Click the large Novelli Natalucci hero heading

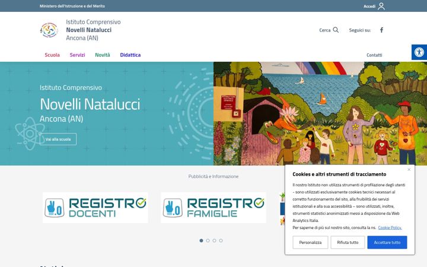(90, 104)
